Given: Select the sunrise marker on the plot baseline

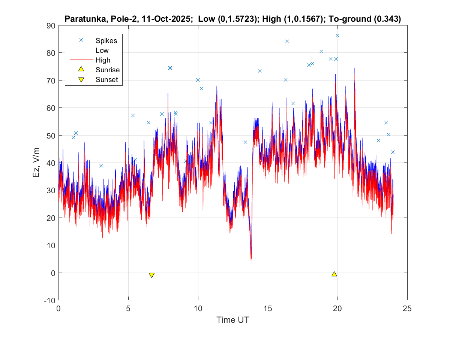Looking at the screenshot, I should (x=334, y=274).
